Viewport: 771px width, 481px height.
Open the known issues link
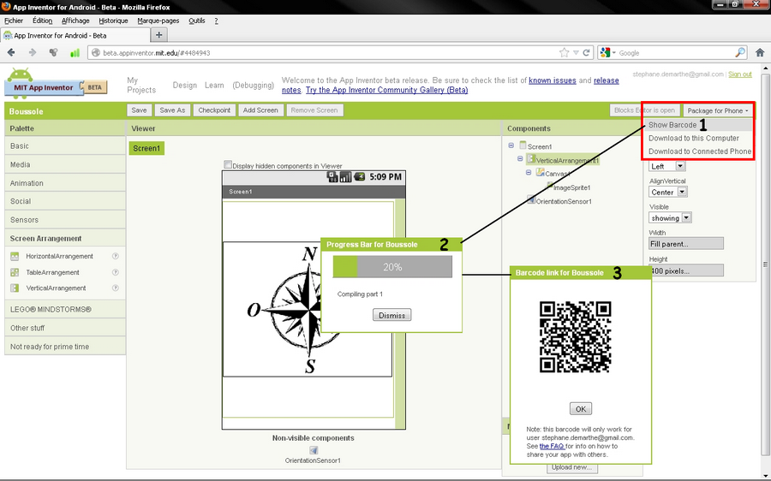553,80
